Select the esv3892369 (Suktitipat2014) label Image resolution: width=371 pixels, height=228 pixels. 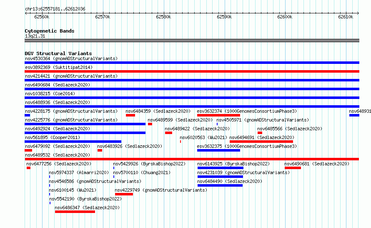point(59,67)
